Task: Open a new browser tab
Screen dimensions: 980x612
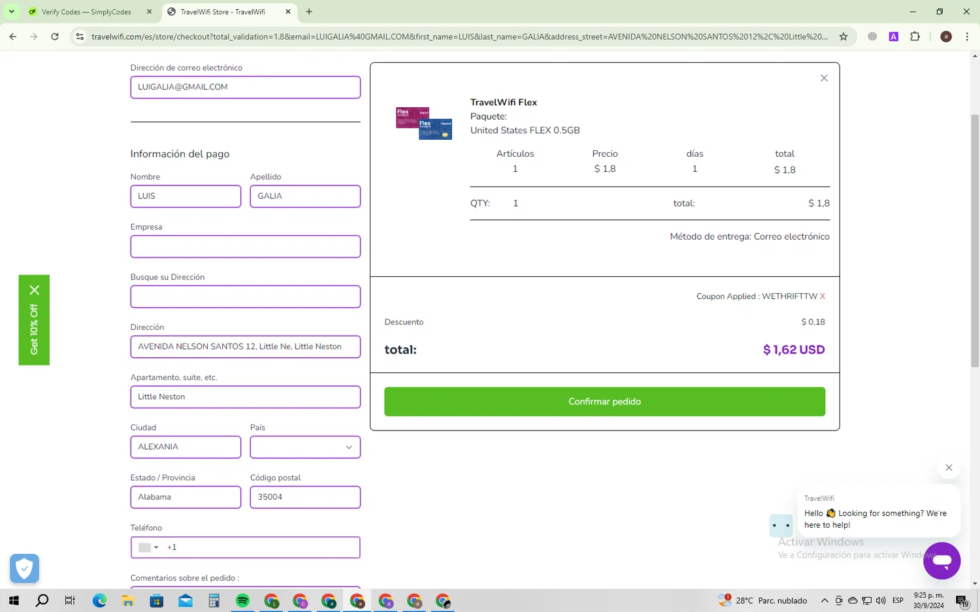Action: tap(309, 12)
